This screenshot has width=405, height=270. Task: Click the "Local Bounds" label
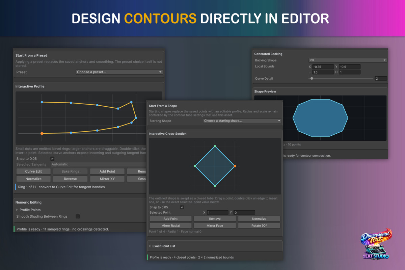pyautogui.click(x=265, y=66)
